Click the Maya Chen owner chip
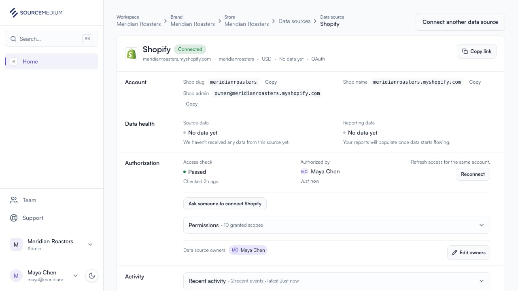This screenshot has width=518, height=291. (248, 250)
